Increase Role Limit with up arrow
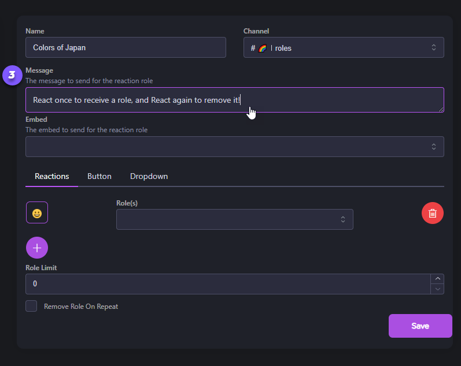 point(437,279)
